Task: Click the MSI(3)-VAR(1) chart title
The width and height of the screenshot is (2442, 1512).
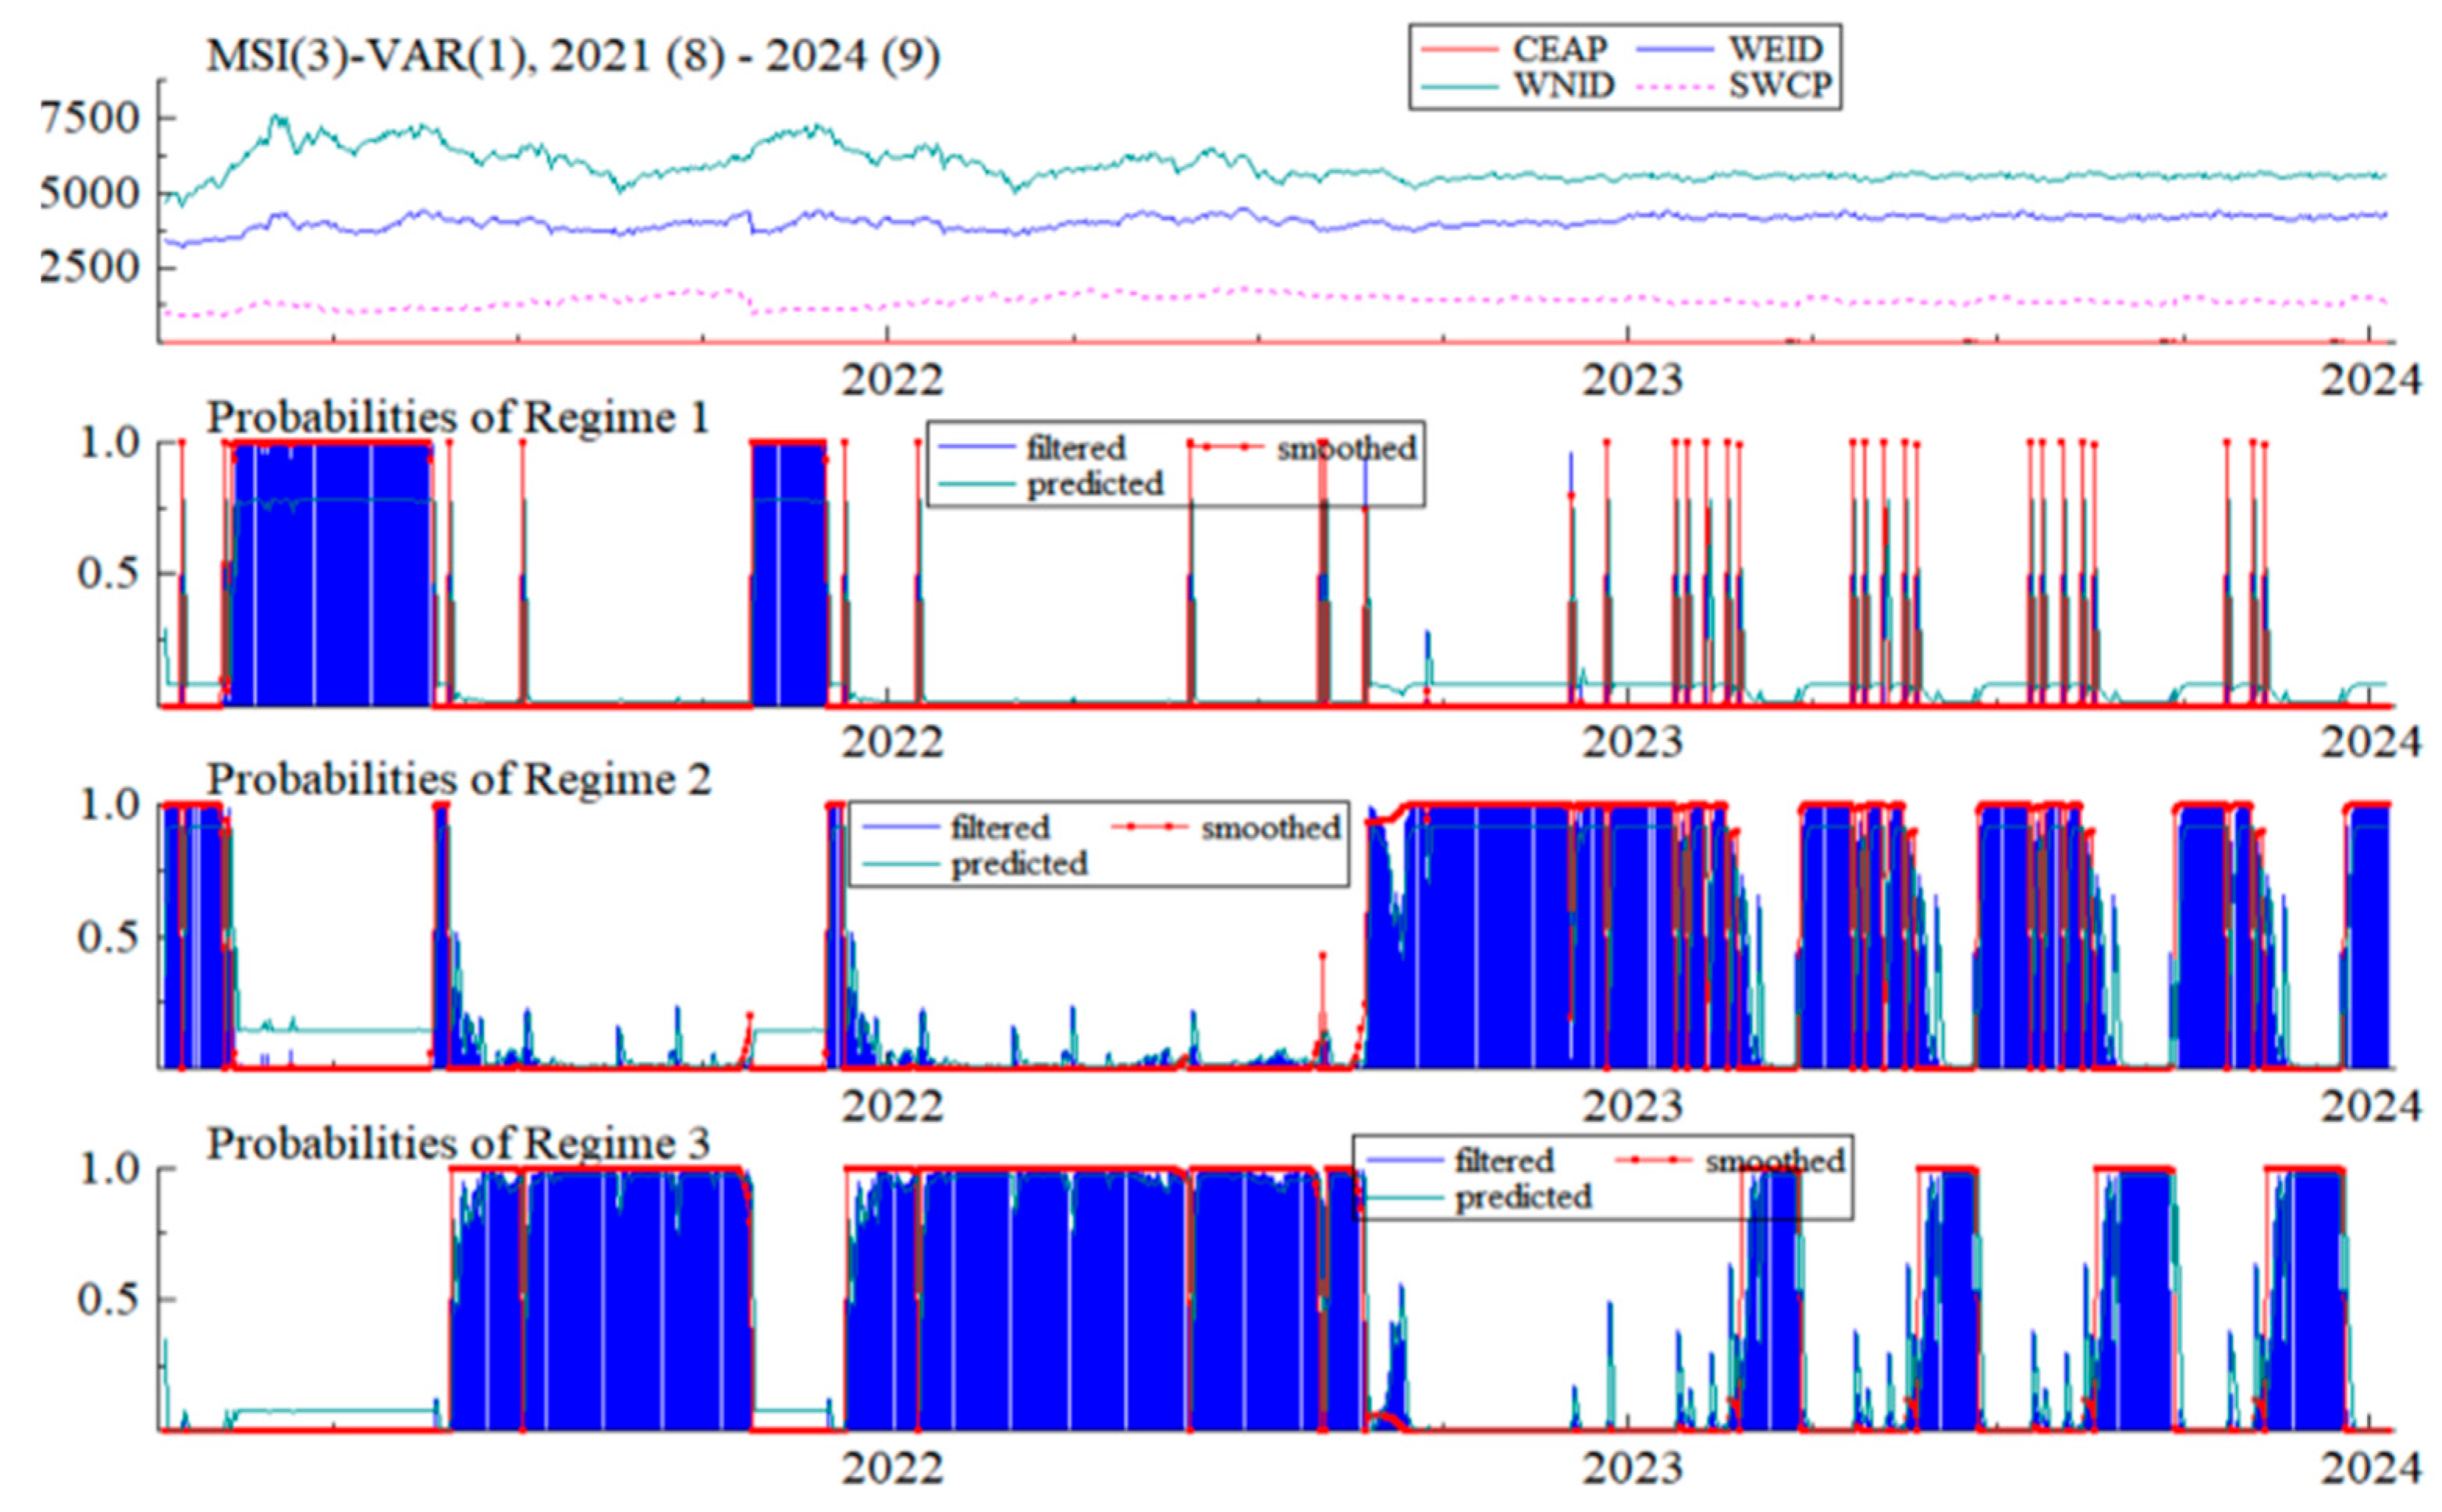Action: pos(572,56)
